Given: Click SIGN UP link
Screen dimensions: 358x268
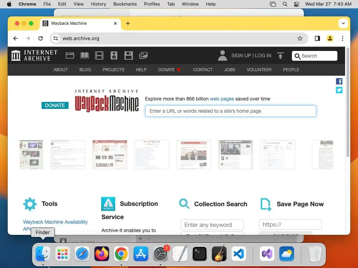Looking at the screenshot, I should click(241, 55).
